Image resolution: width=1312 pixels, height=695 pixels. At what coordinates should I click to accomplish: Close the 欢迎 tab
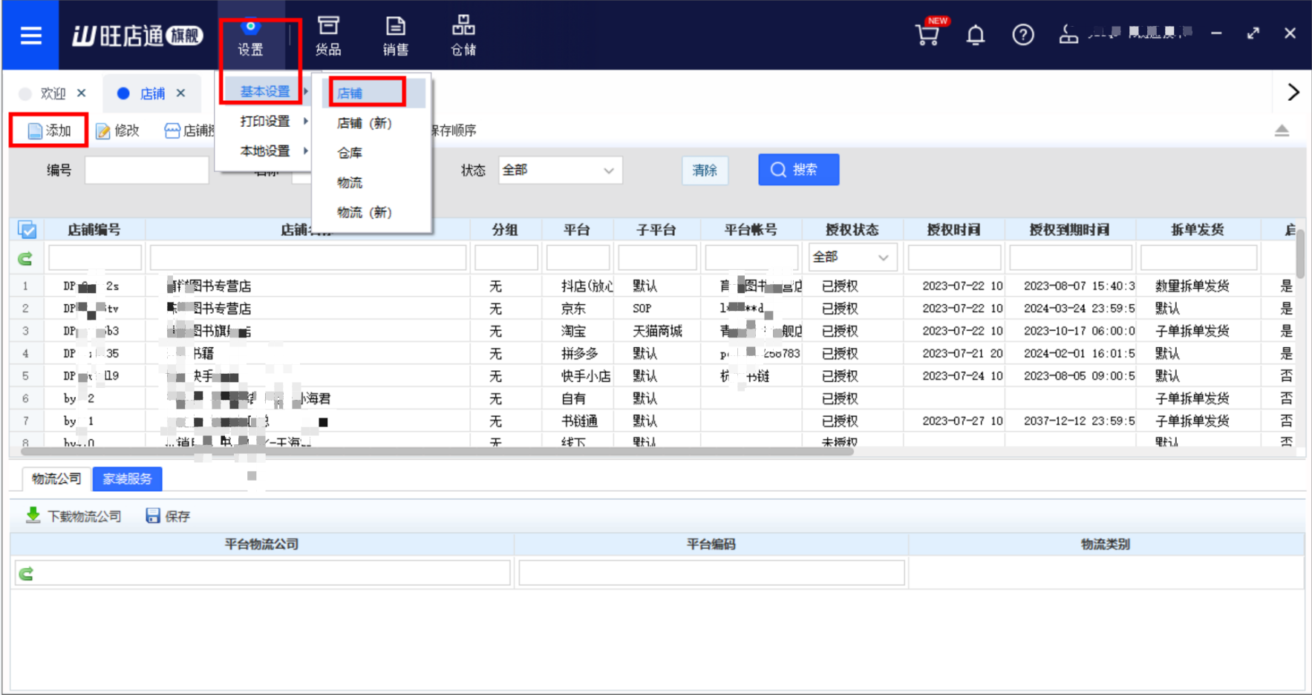tap(82, 93)
